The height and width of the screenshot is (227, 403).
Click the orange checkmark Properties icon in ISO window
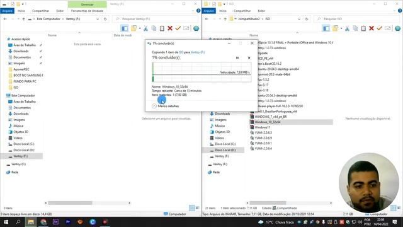[x=379, y=28]
